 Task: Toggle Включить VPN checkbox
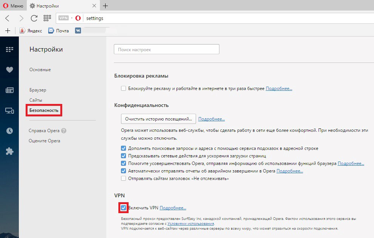(x=123, y=208)
